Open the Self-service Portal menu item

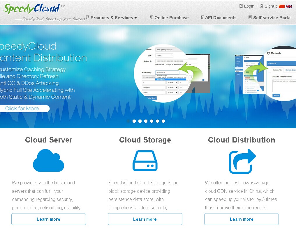272,18
